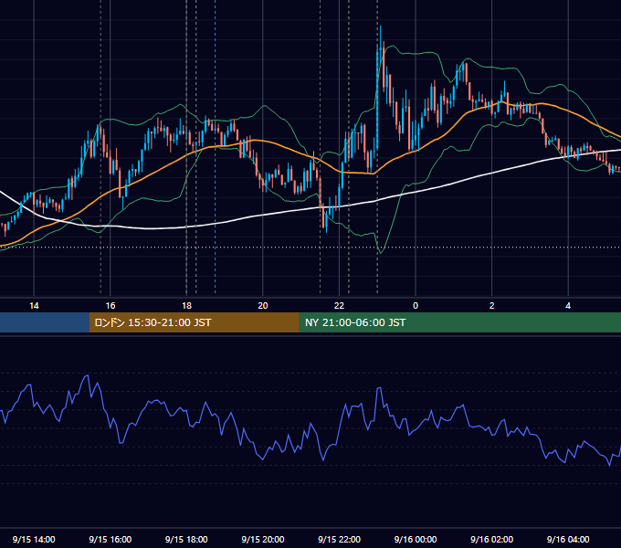Click the 9/15 18:00 time label
This screenshot has width=621, height=548.
tap(186, 539)
